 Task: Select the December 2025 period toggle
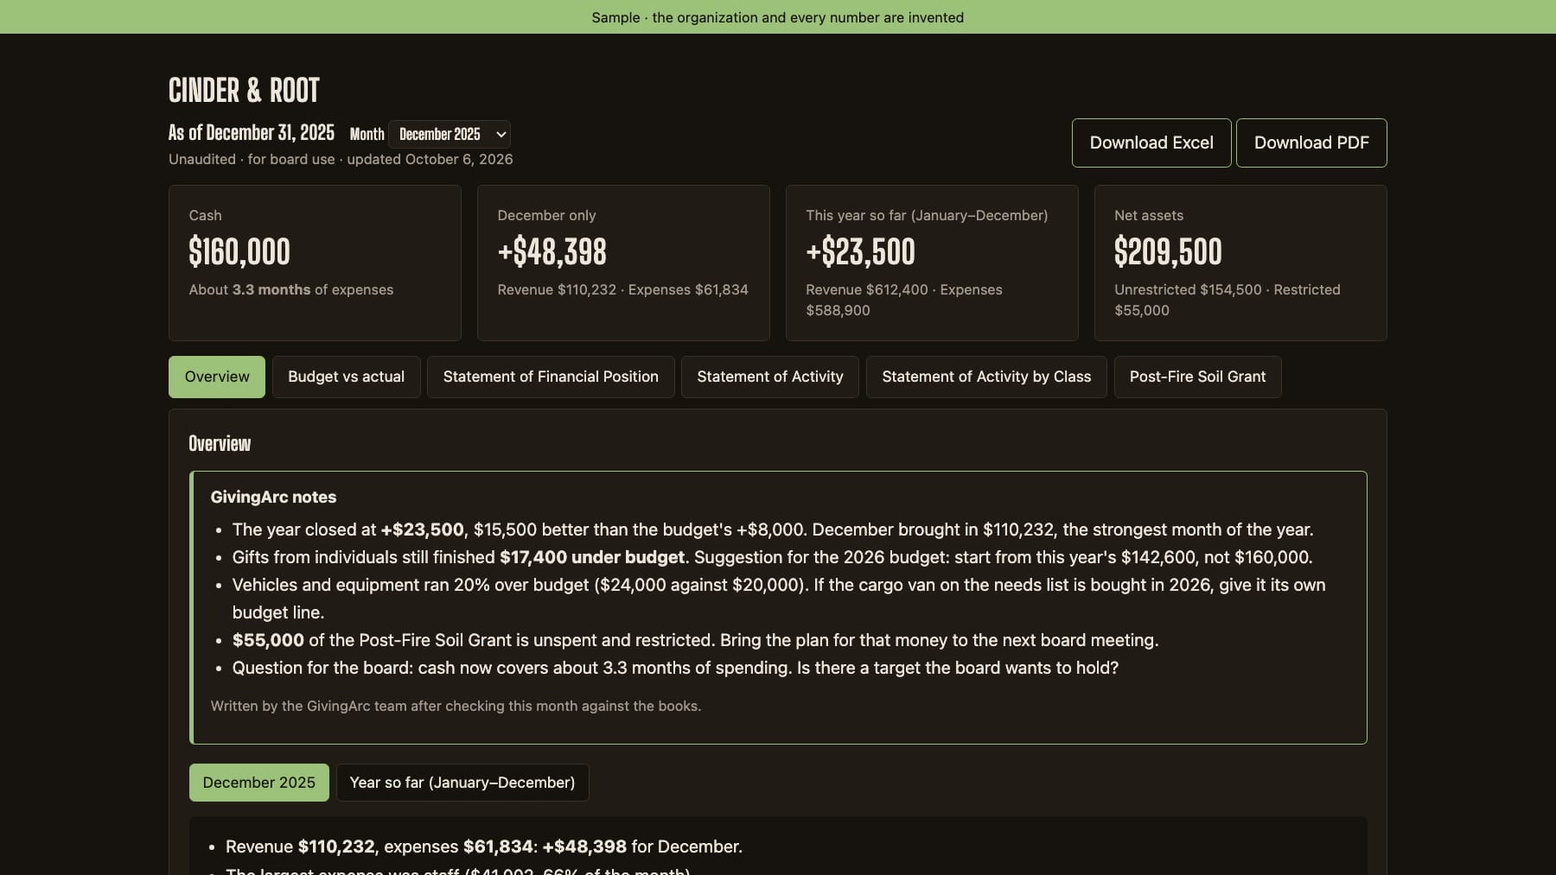coord(258,783)
